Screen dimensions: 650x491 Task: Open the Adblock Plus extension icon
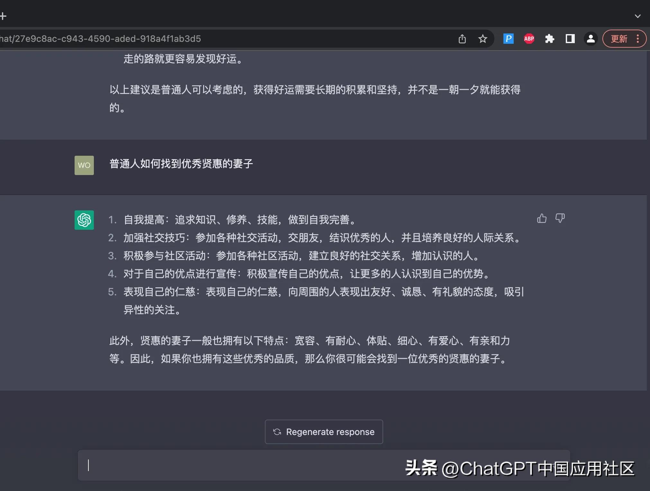pyautogui.click(x=529, y=39)
